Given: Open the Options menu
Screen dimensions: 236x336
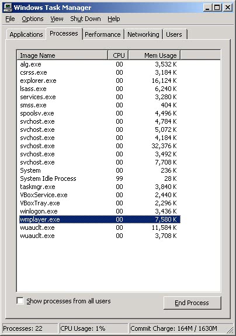Looking at the screenshot, I should pos(33,19).
